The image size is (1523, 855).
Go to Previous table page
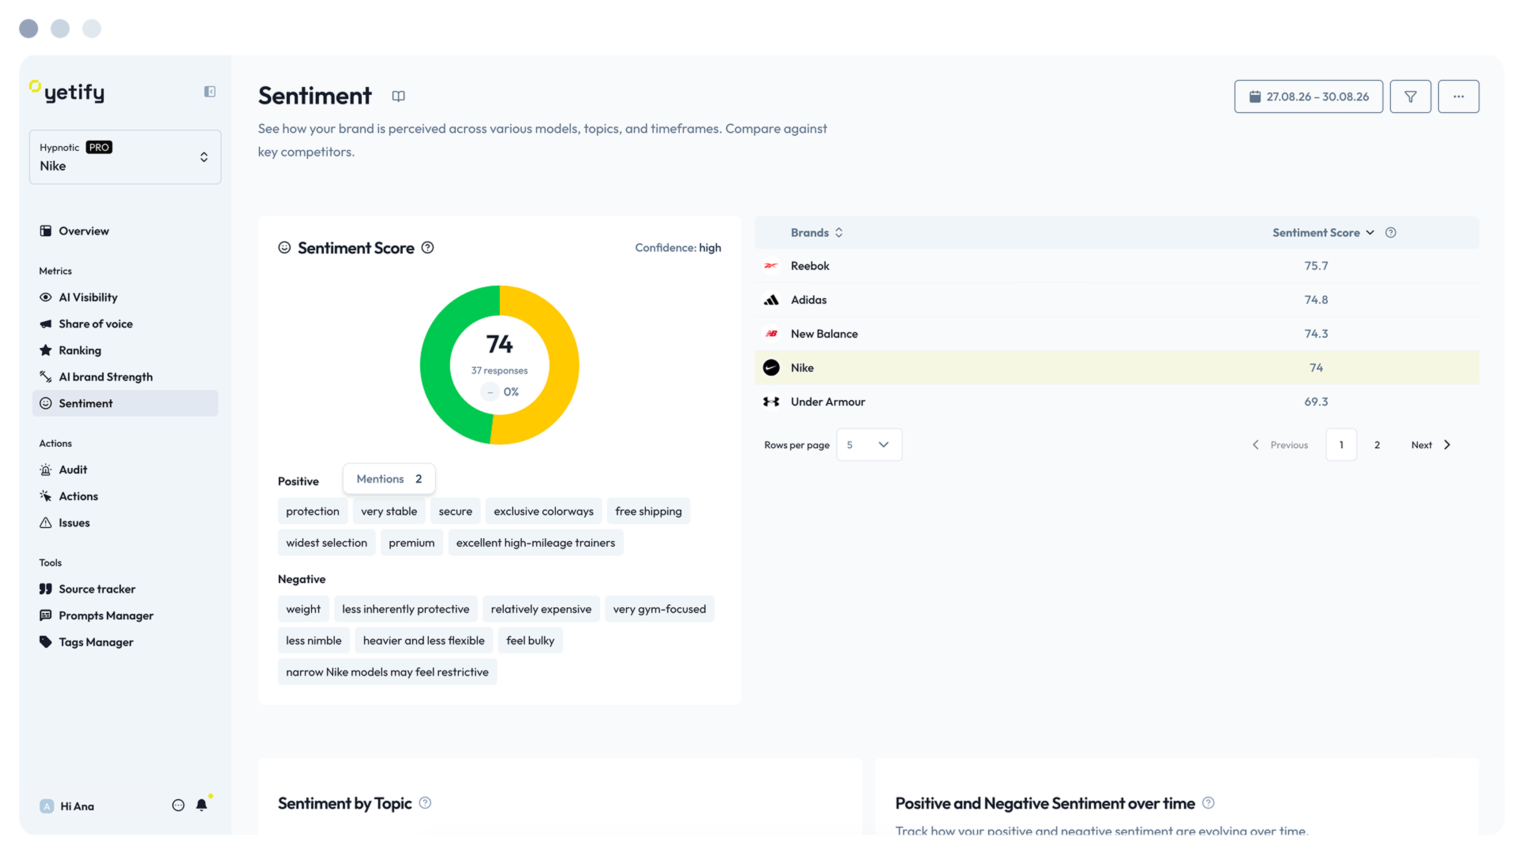[1280, 445]
